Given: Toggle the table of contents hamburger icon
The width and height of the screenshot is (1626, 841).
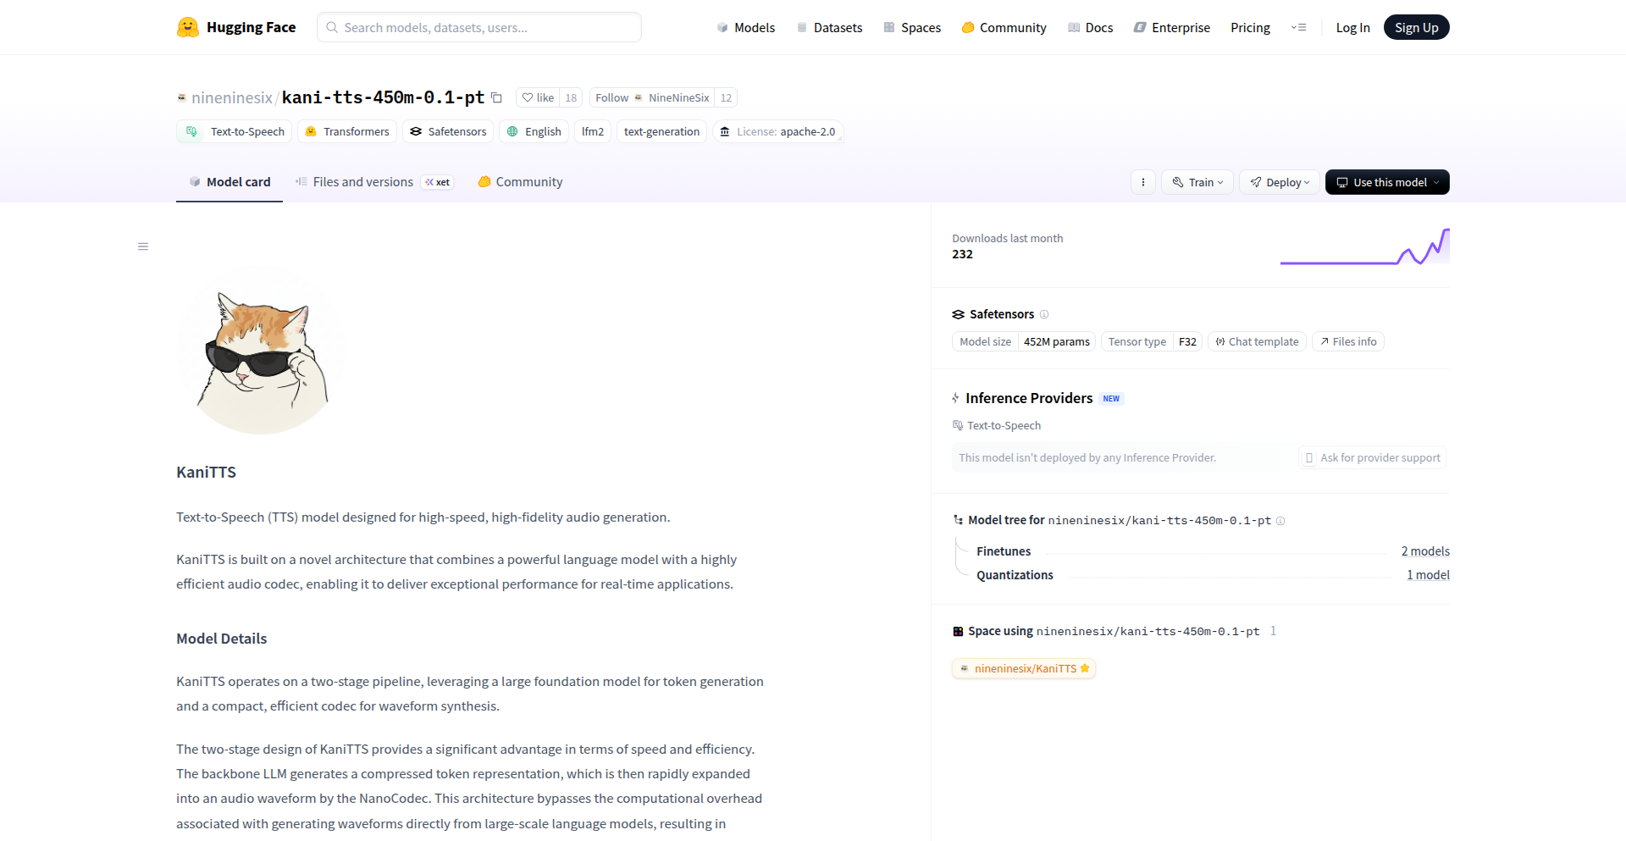Looking at the screenshot, I should point(143,246).
